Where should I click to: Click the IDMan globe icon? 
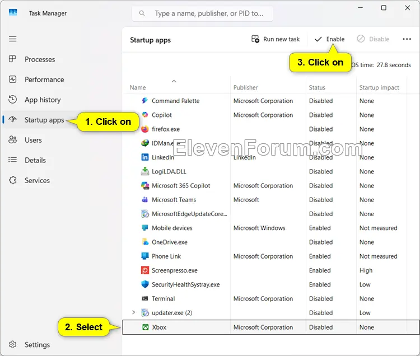coord(145,143)
